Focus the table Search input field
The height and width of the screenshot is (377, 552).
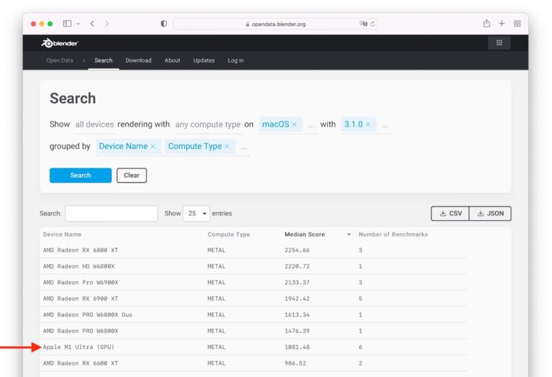click(x=111, y=214)
